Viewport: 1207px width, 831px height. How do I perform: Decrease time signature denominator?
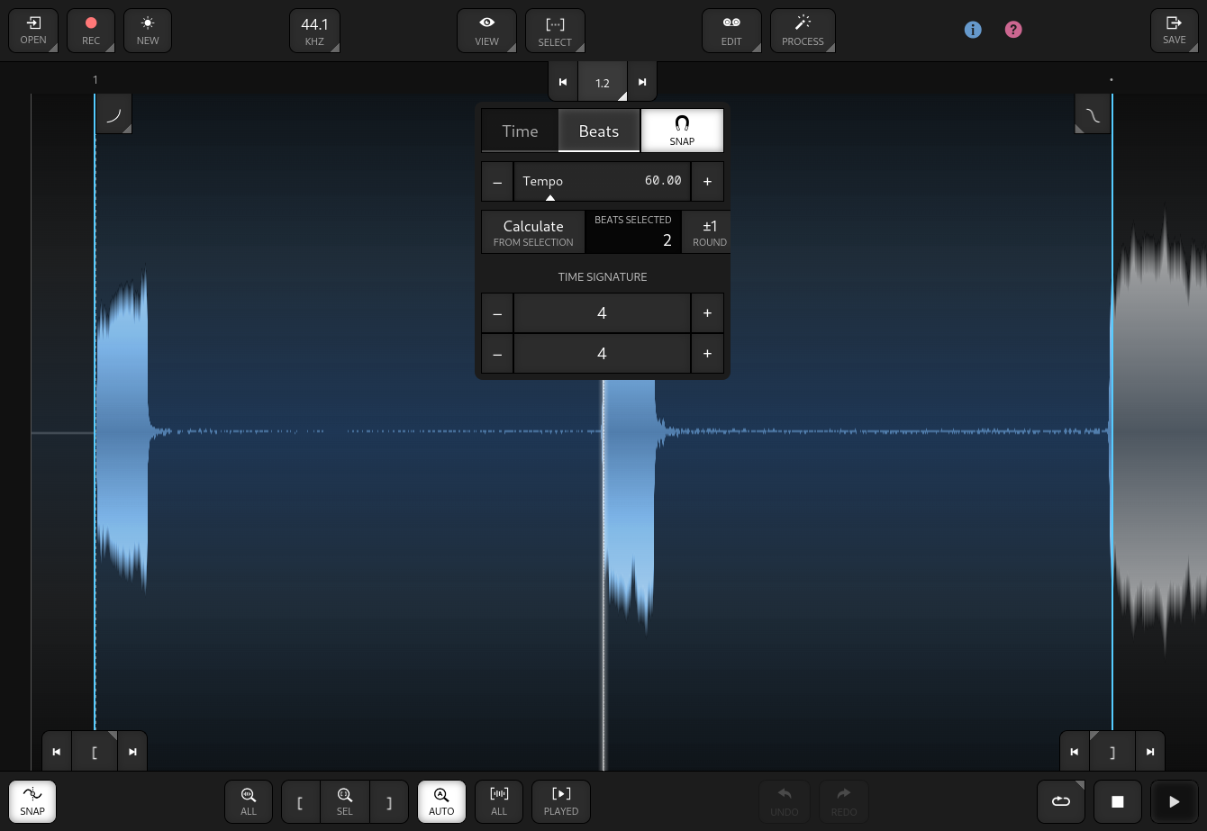pos(497,354)
